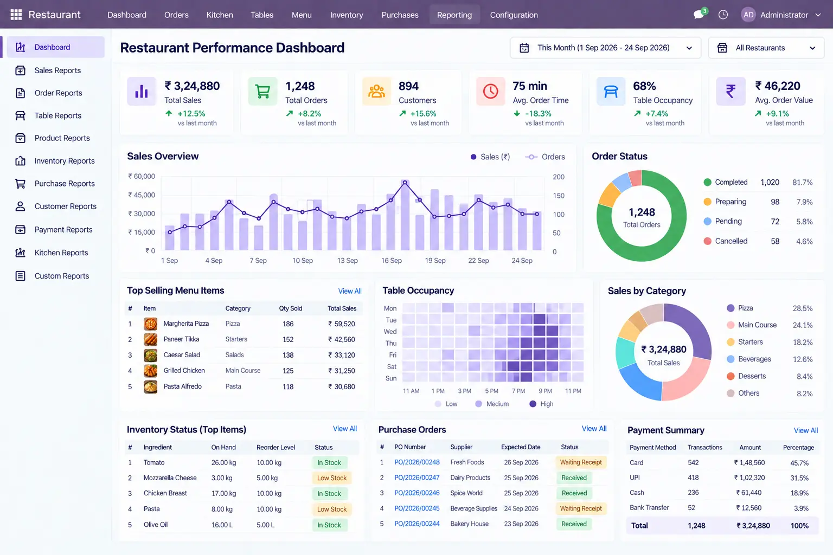Image resolution: width=833 pixels, height=555 pixels.
Task: Toggle Pizza in Sales by Category legend
Action: pos(740,308)
